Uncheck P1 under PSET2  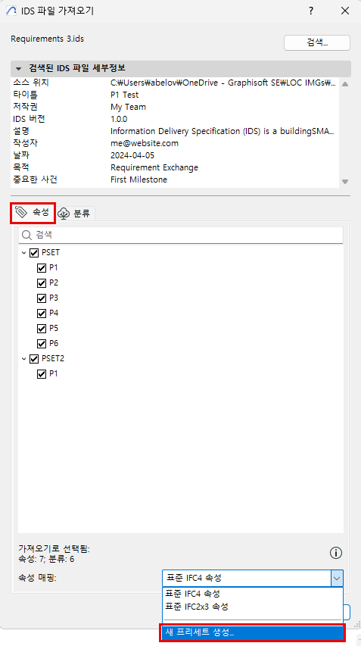pos(41,374)
